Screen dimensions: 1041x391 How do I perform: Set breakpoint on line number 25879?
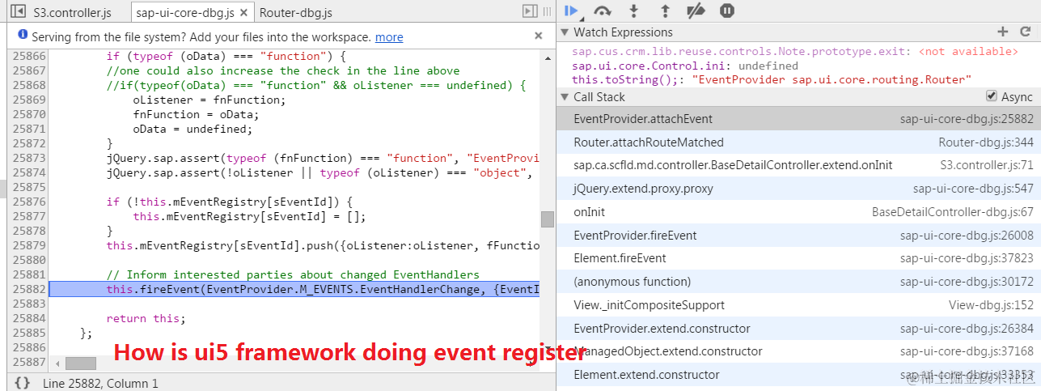[x=28, y=245]
